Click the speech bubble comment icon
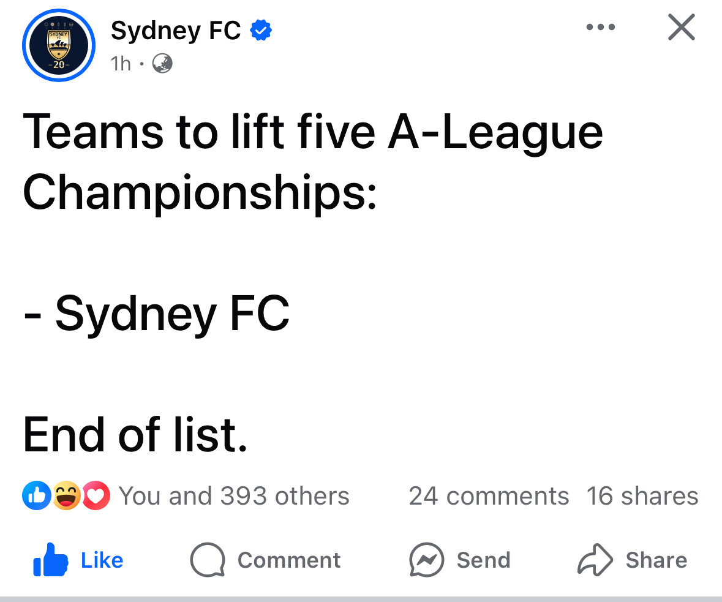722x602 pixels. (x=208, y=560)
